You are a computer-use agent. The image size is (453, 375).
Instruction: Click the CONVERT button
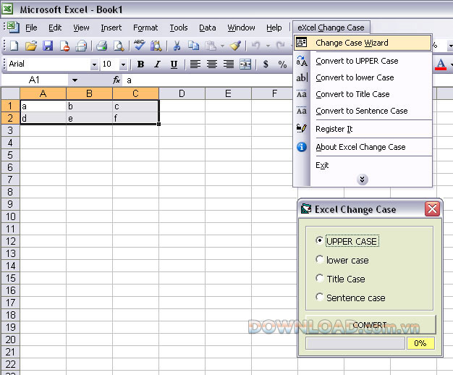(371, 325)
